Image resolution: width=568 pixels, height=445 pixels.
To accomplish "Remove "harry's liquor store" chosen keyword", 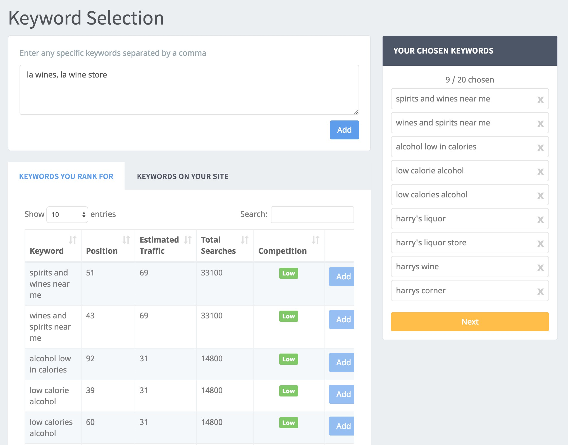I will [x=541, y=243].
